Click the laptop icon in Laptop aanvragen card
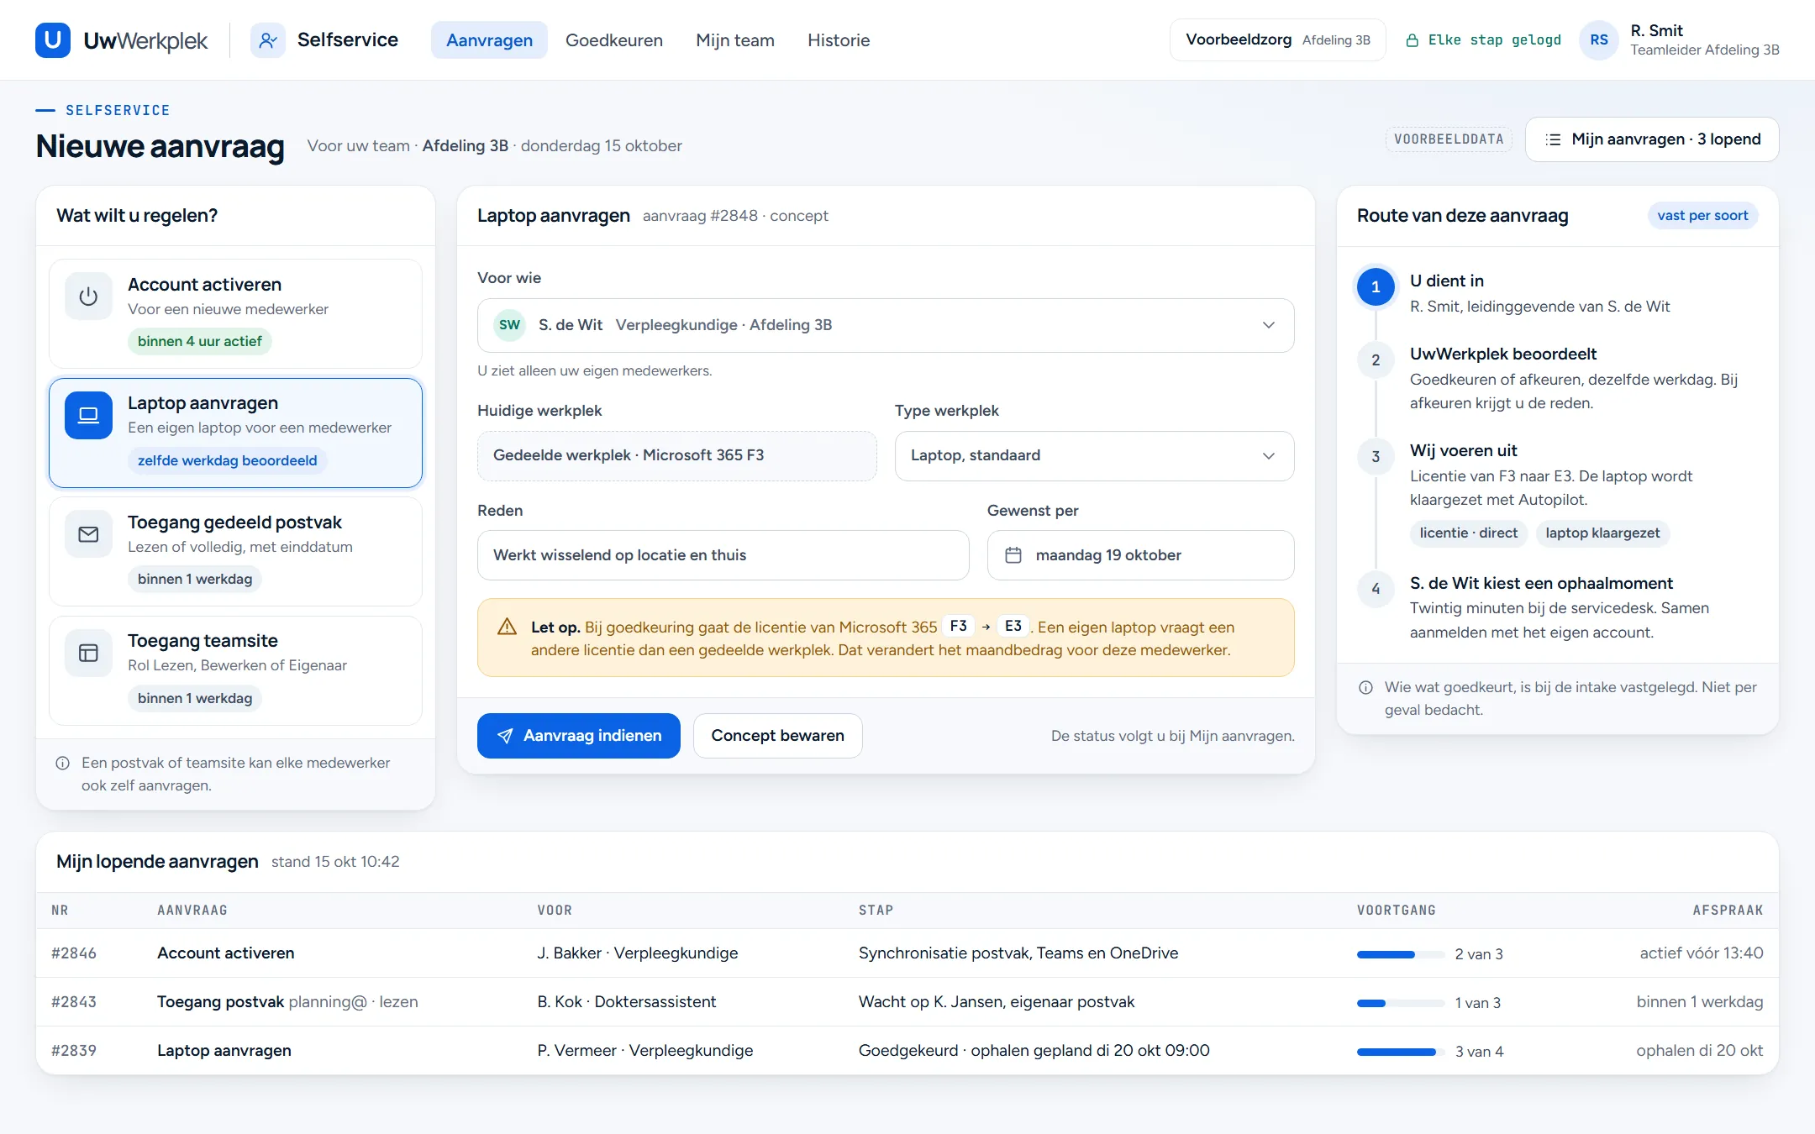Image resolution: width=1815 pixels, height=1134 pixels. tap(88, 415)
